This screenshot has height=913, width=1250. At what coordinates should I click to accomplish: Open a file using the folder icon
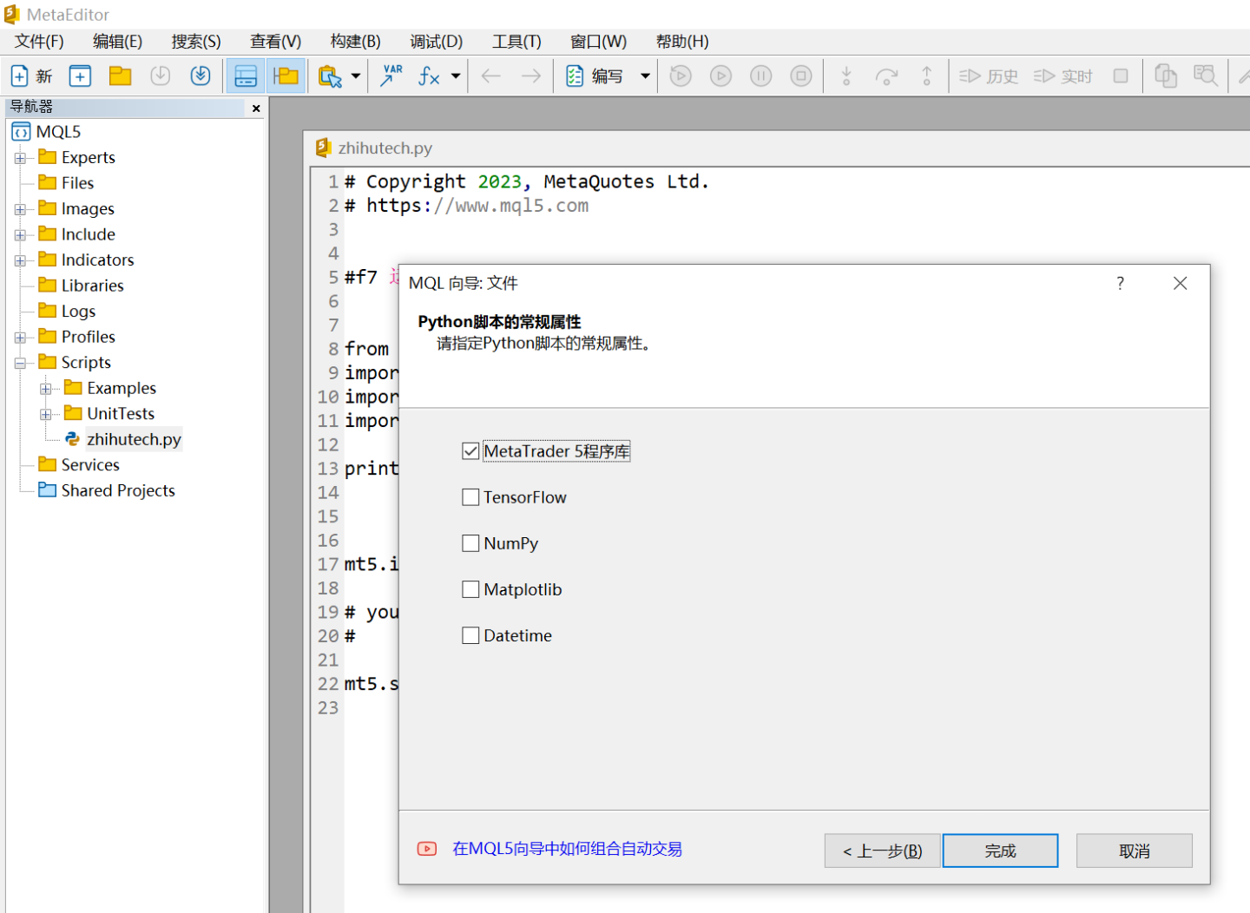tap(120, 76)
